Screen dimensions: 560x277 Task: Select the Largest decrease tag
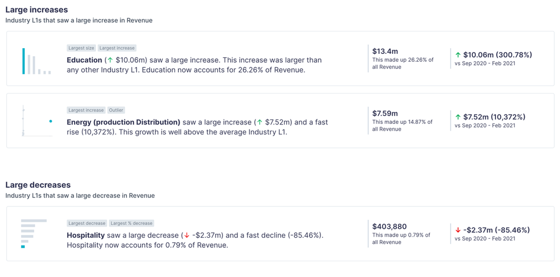click(x=86, y=223)
